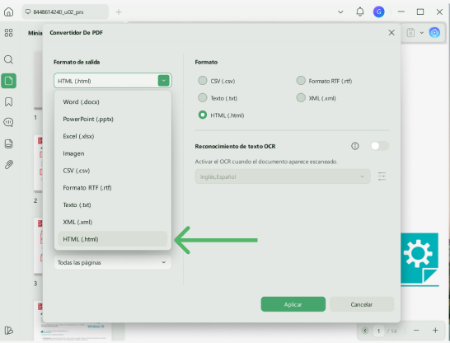Select the page thumbnails panel icon

point(8,81)
